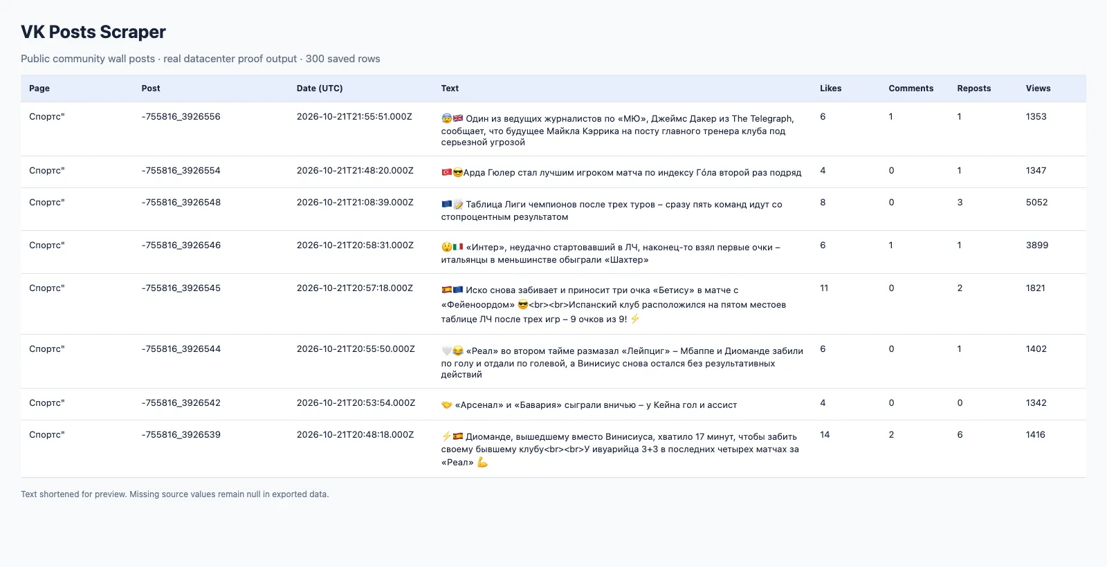Image resolution: width=1107 pixels, height=567 pixels.
Task: Click date 2026-10-21T20:48:18.000Z
Action: click(x=355, y=435)
